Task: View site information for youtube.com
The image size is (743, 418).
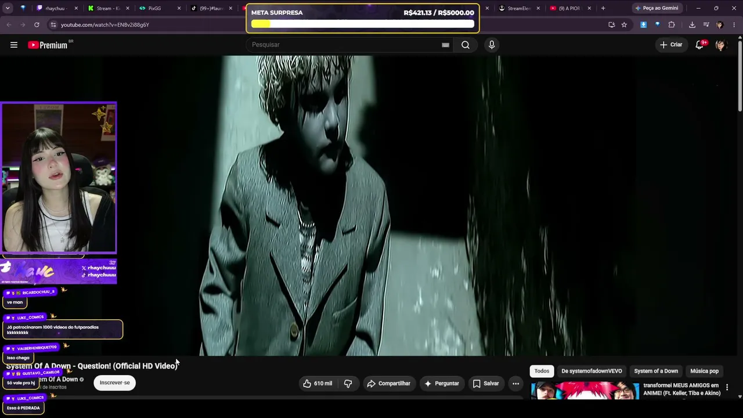Action: 53,24
